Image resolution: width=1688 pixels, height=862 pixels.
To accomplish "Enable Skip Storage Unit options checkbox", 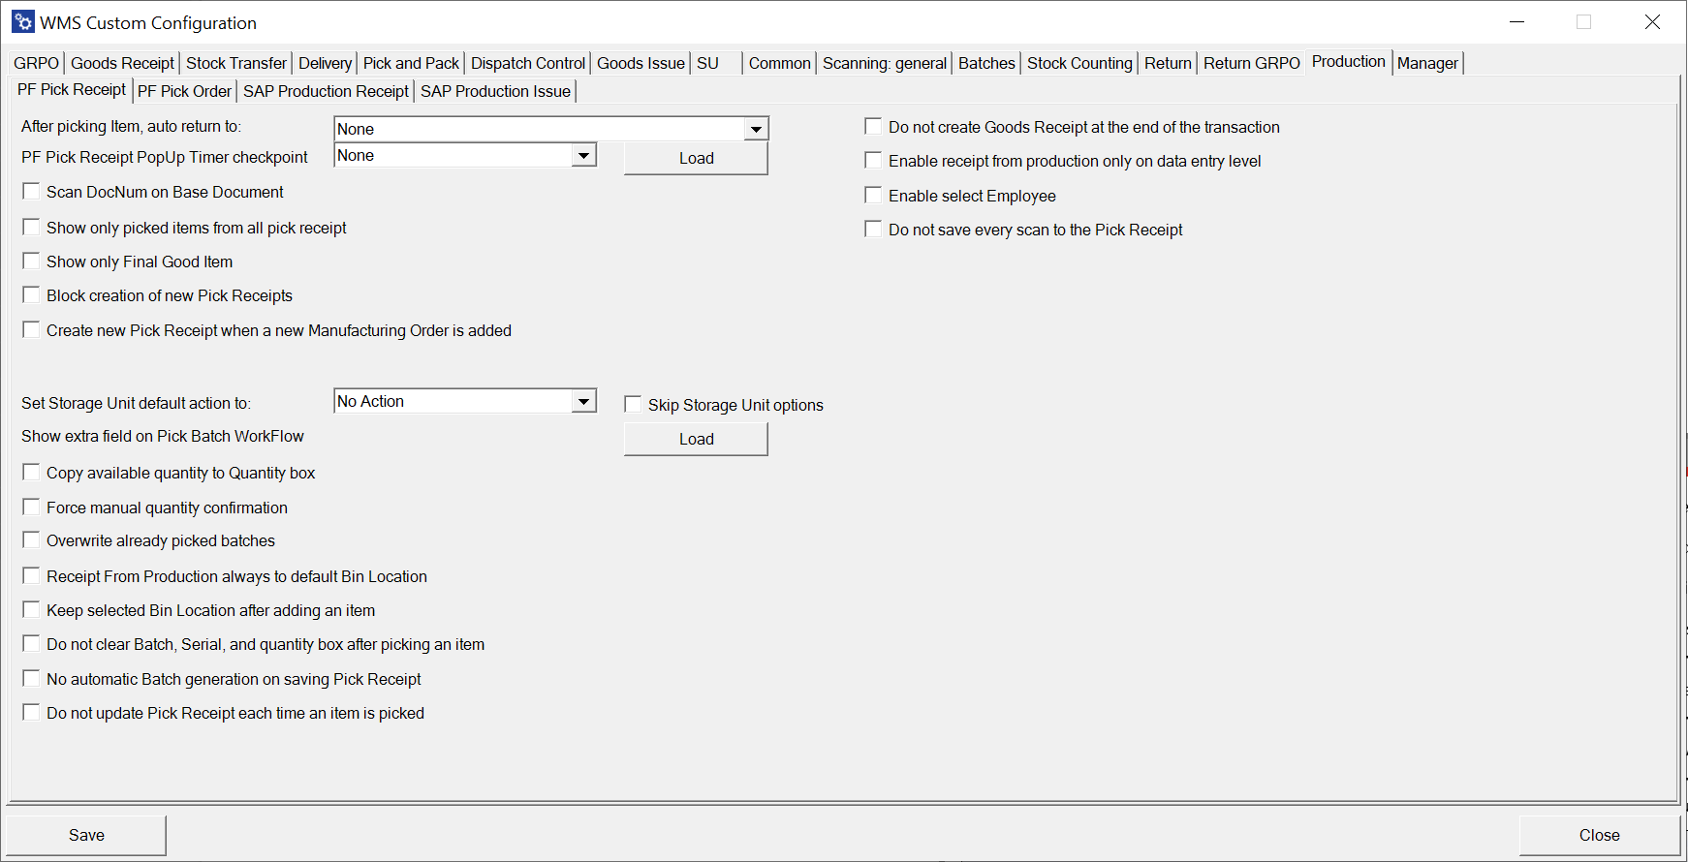I will (634, 405).
